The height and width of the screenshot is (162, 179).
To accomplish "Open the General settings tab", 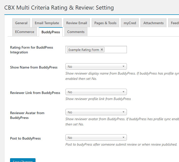I will click(x=21, y=23).
